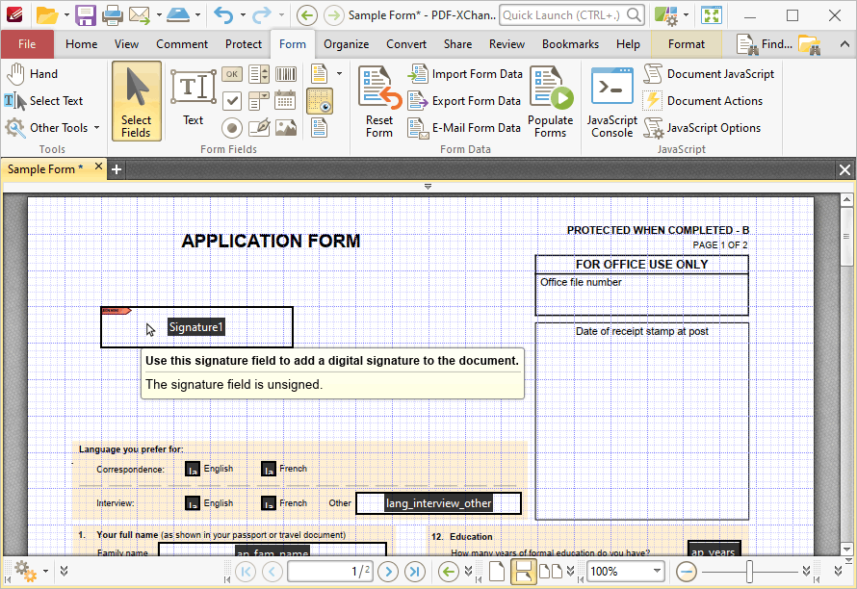
Task: Expand the Open folder dropdown arrow
Action: pyautogui.click(x=66, y=15)
